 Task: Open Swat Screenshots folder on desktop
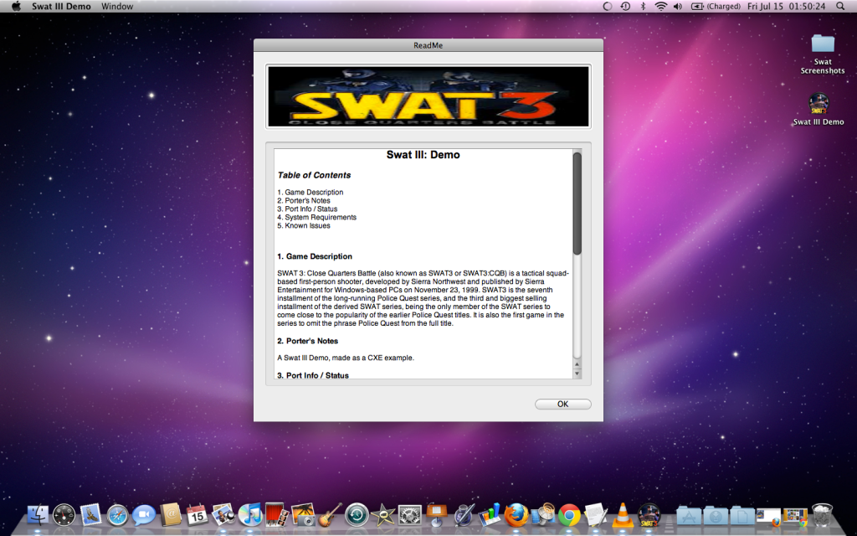click(x=822, y=53)
